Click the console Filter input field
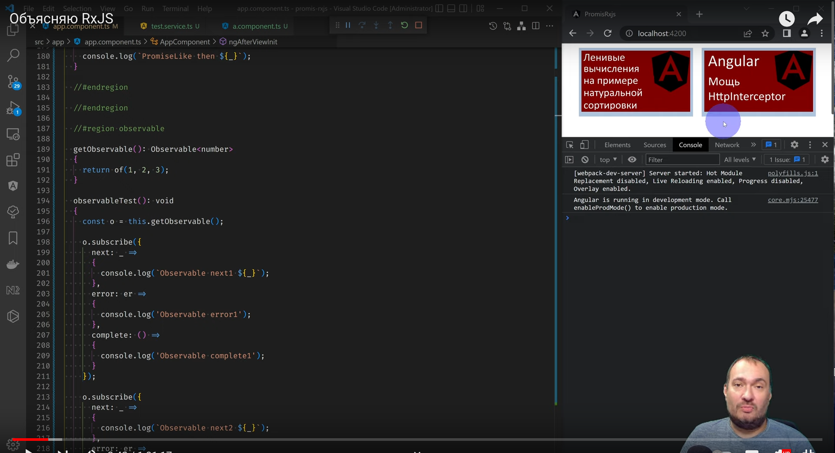Viewport: 835px width, 453px height. (x=681, y=160)
